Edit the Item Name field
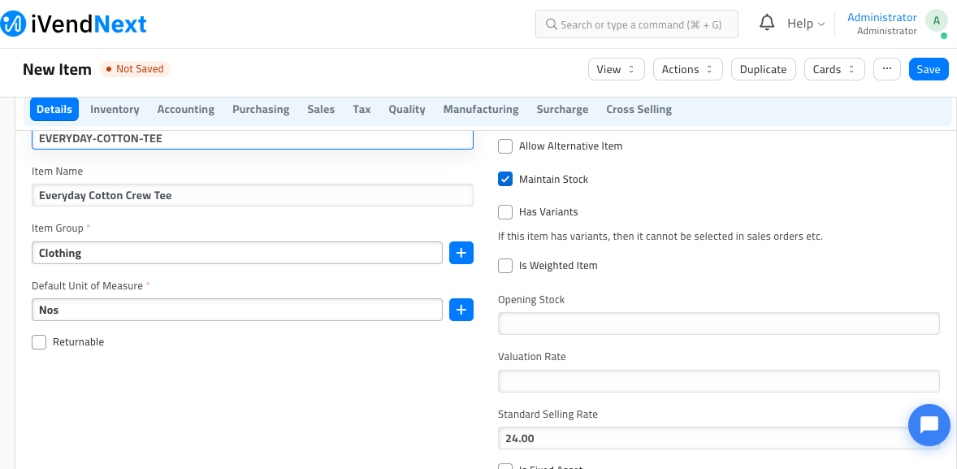This screenshot has height=469, width=957. tap(253, 195)
